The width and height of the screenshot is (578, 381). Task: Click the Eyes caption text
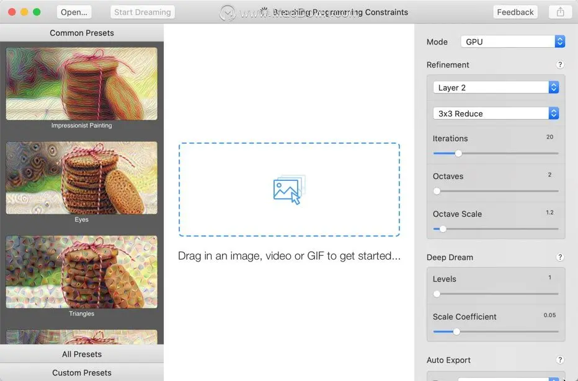click(x=81, y=219)
